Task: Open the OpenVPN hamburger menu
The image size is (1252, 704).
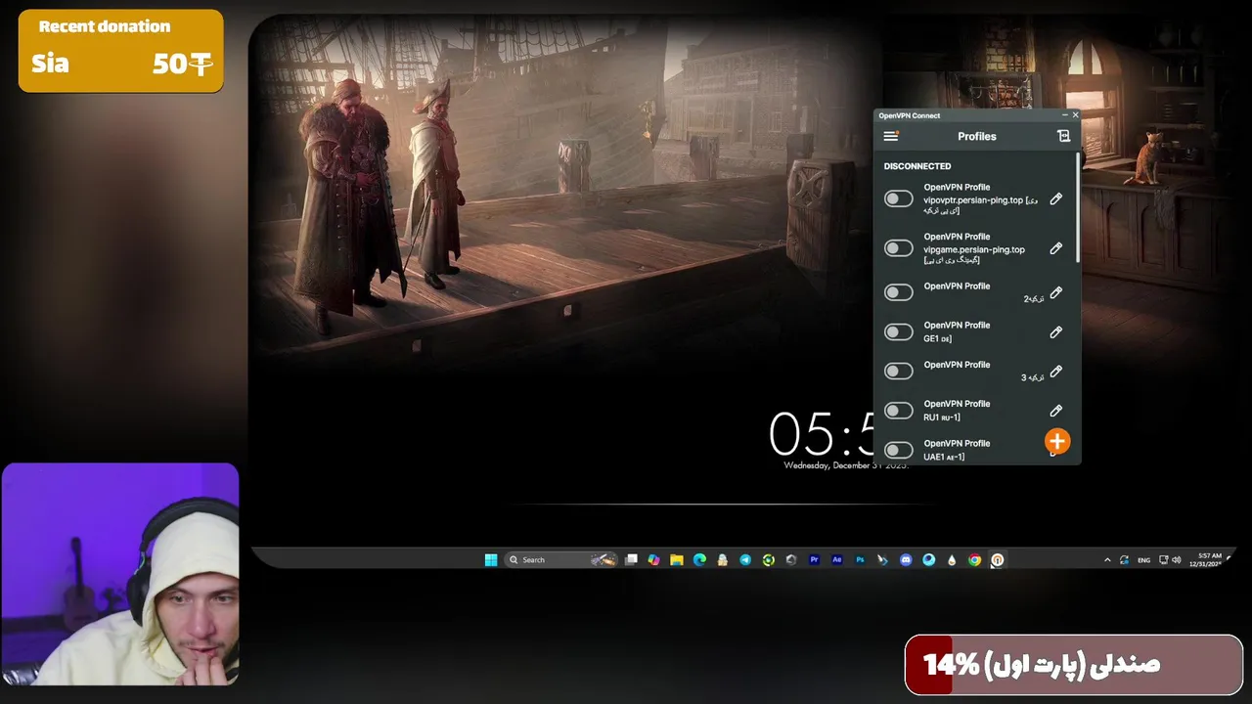Action: pos(890,137)
